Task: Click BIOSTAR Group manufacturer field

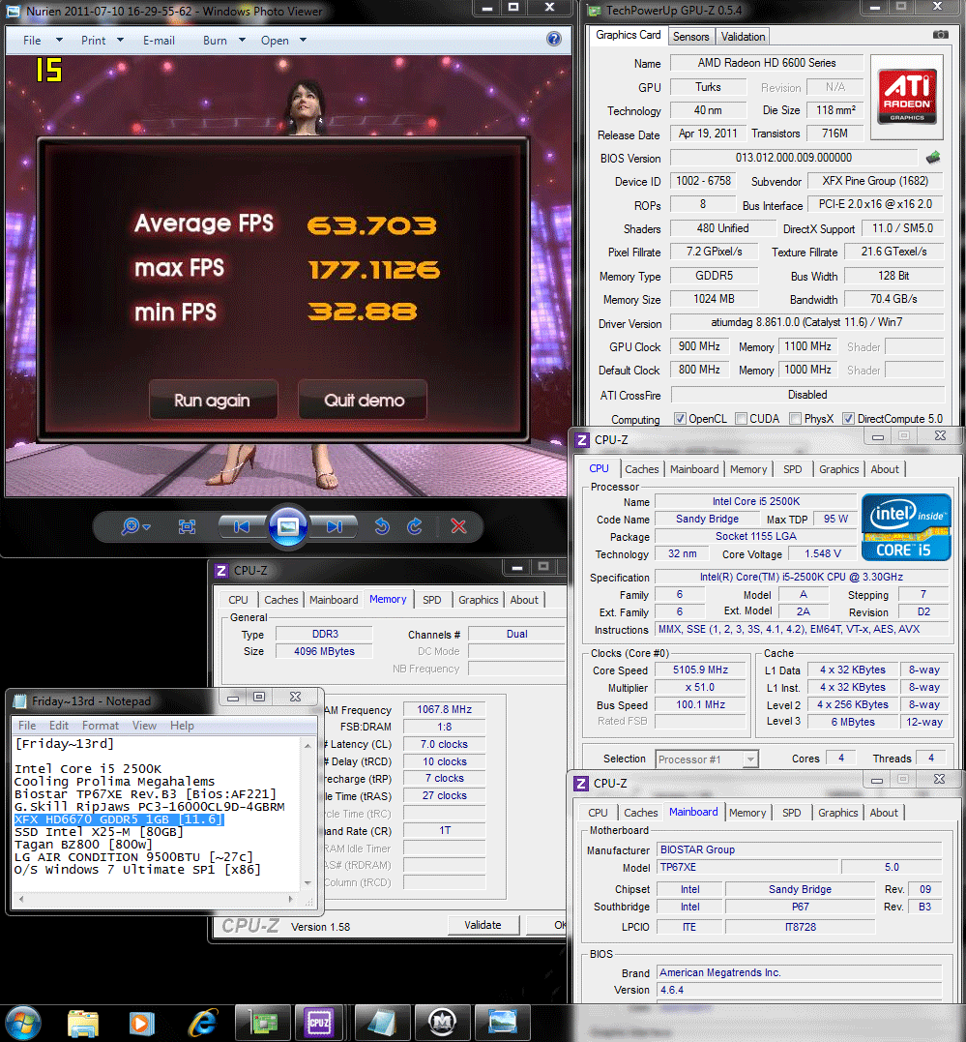Action: click(800, 849)
